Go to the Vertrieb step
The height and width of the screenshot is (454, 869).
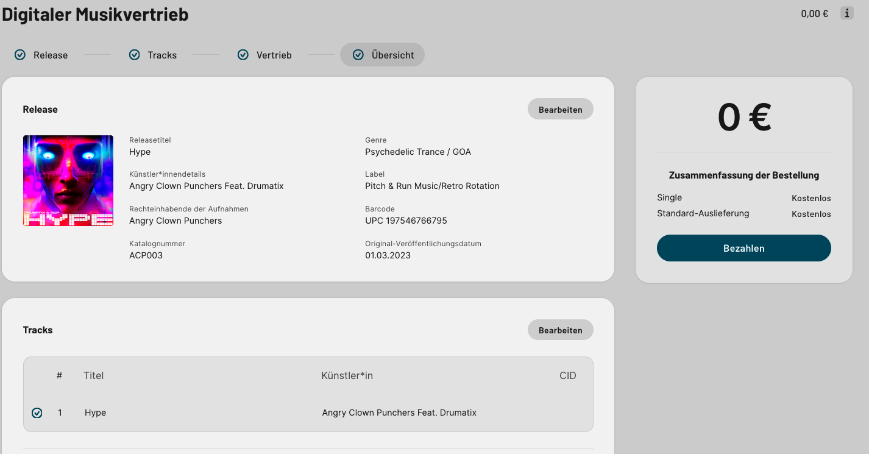pos(274,55)
